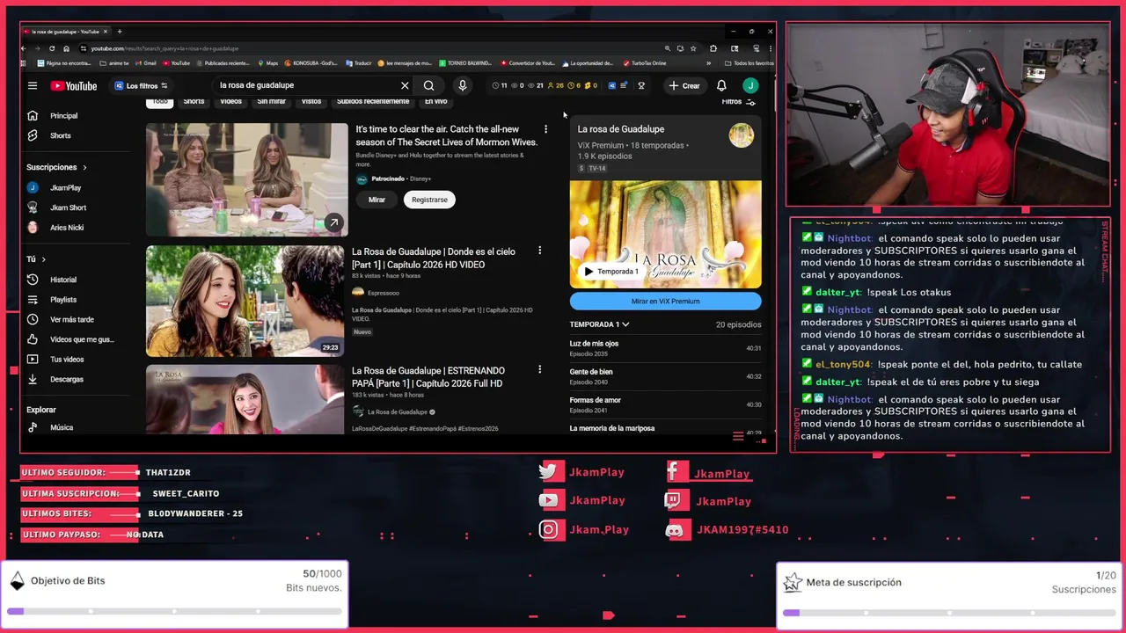Open the browser extensions puzzle icon

pos(713,48)
